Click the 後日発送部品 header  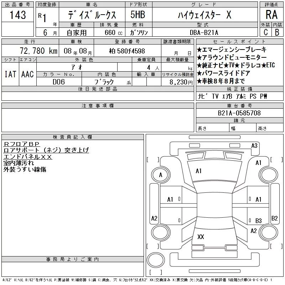pyautogui.click(x=98, y=89)
